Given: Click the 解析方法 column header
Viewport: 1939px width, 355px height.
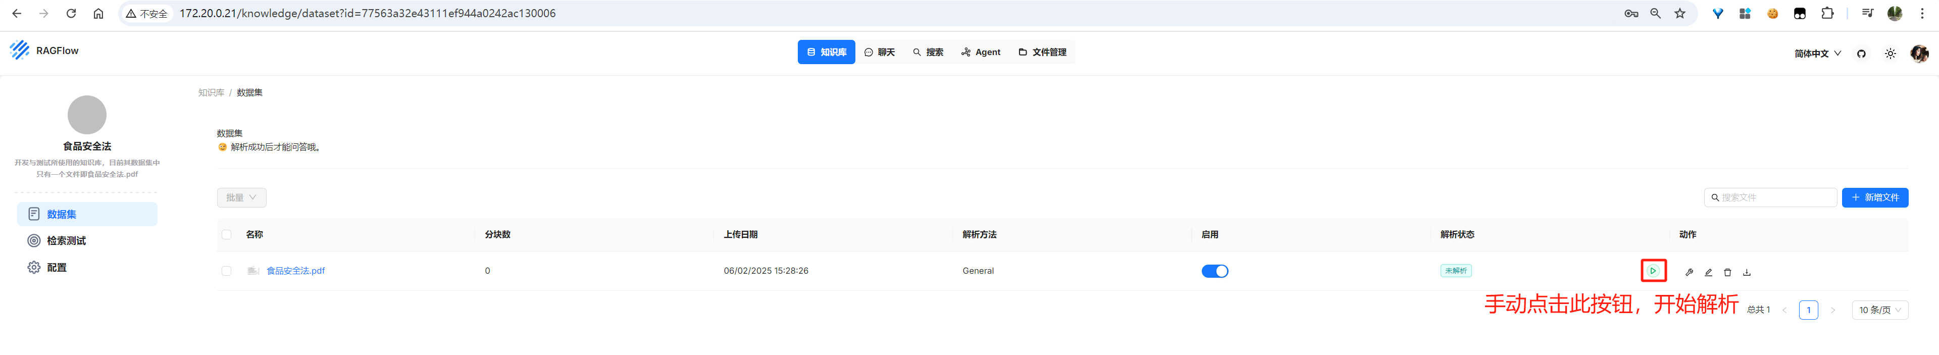Looking at the screenshot, I should coord(979,235).
